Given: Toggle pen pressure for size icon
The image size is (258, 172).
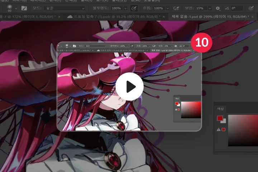Looking at the screenshot, I should point(251,8).
